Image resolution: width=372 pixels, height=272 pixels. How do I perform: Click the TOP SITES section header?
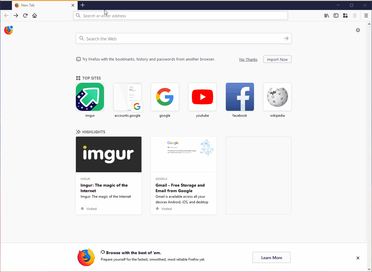tap(88, 78)
